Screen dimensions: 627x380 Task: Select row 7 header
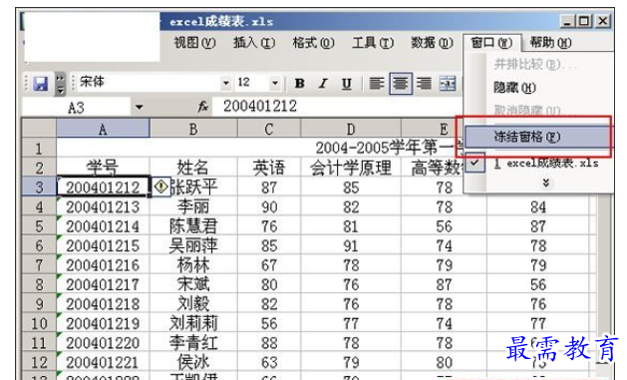[39, 264]
